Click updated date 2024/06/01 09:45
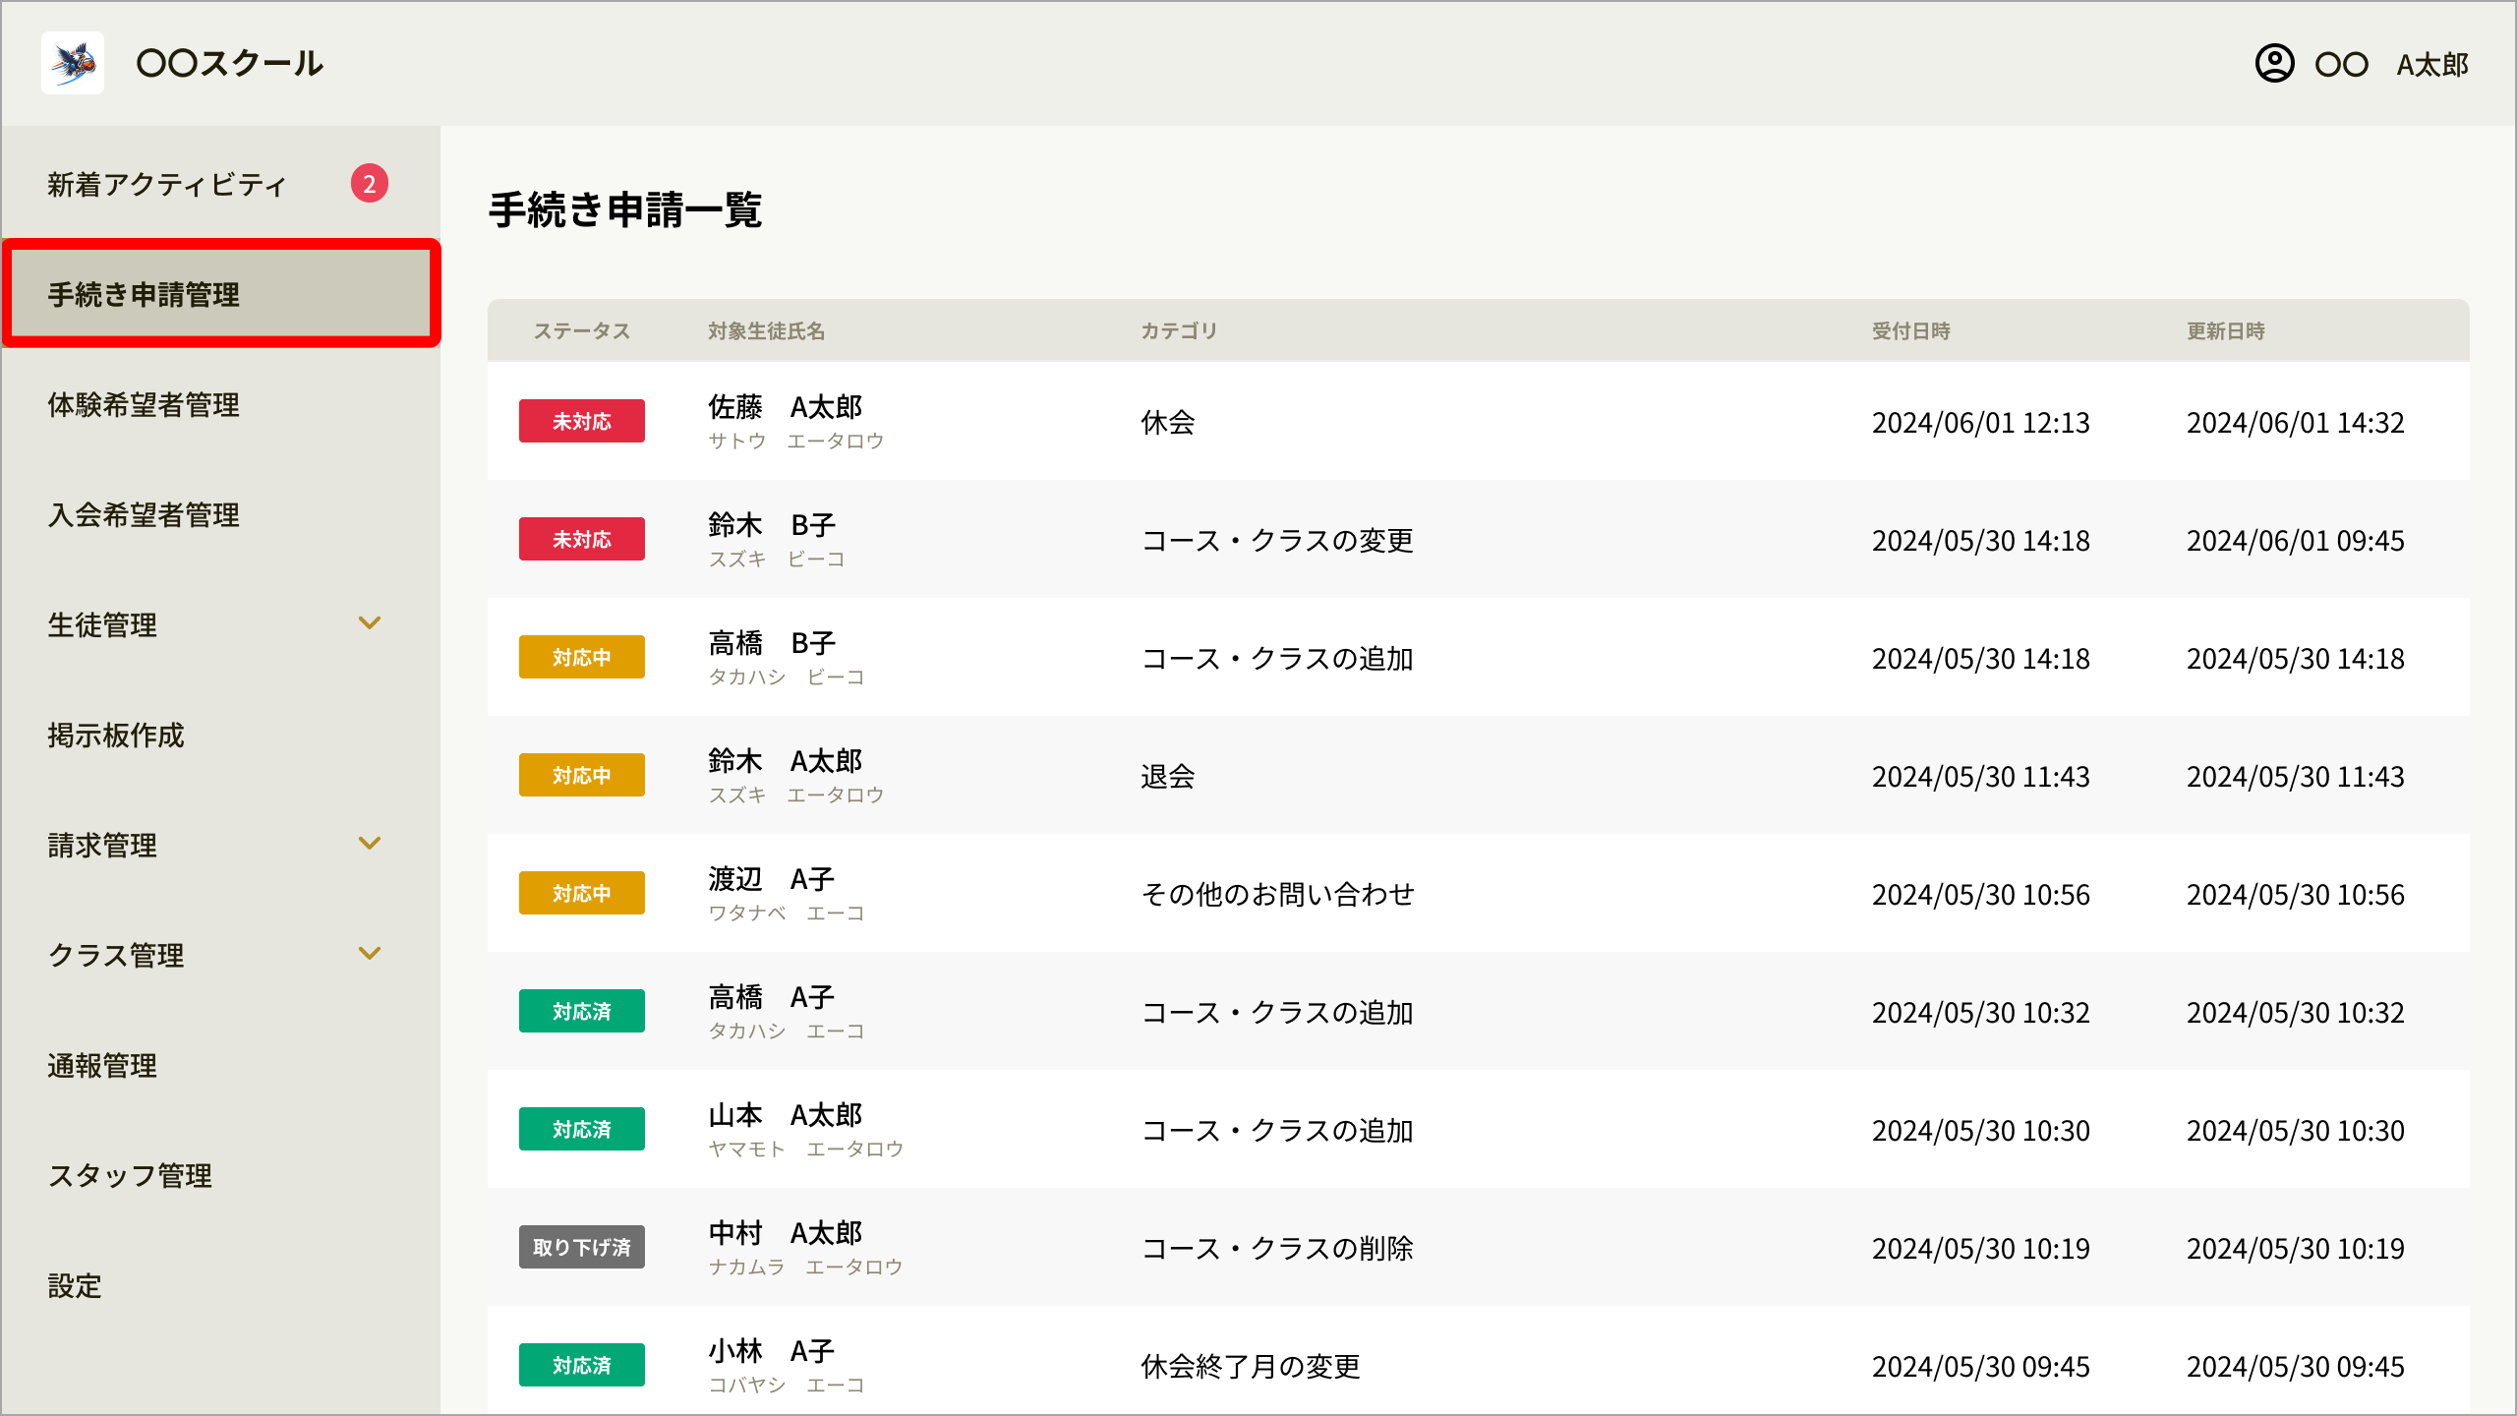Image resolution: width=2517 pixels, height=1416 pixels. click(x=2296, y=541)
